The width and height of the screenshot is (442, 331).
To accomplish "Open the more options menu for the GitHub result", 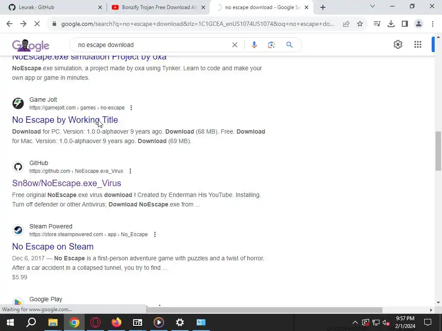I will [x=130, y=171].
